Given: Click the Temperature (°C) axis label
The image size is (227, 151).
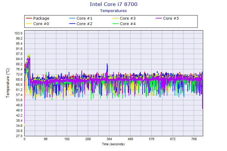Looking at the screenshot, I should 8,83.
